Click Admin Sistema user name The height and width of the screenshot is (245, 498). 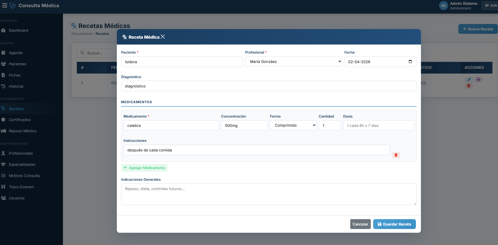pyautogui.click(x=464, y=3)
